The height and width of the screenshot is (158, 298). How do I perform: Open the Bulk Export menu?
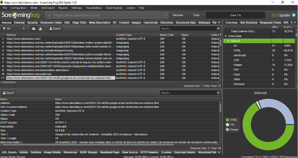[x=48, y=8]
